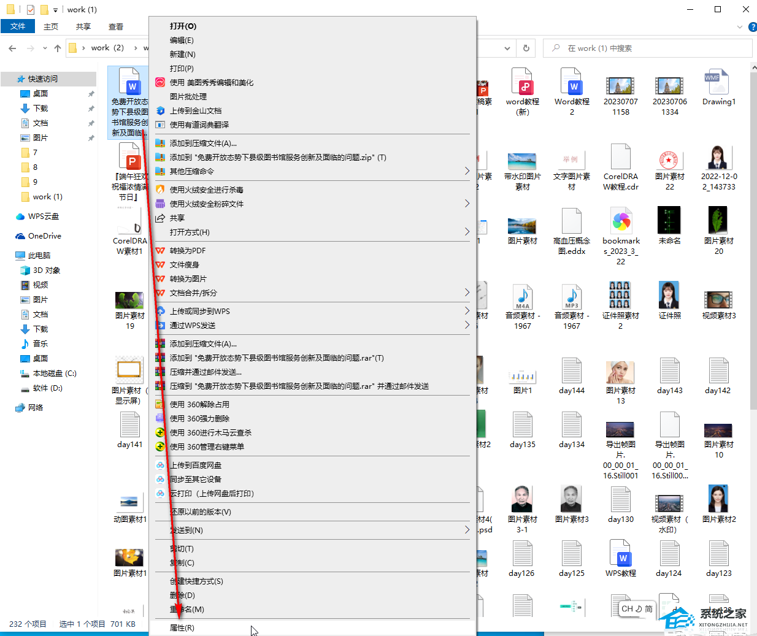
Task: Click the Youdao dictionary translate icon
Action: (x=160, y=125)
